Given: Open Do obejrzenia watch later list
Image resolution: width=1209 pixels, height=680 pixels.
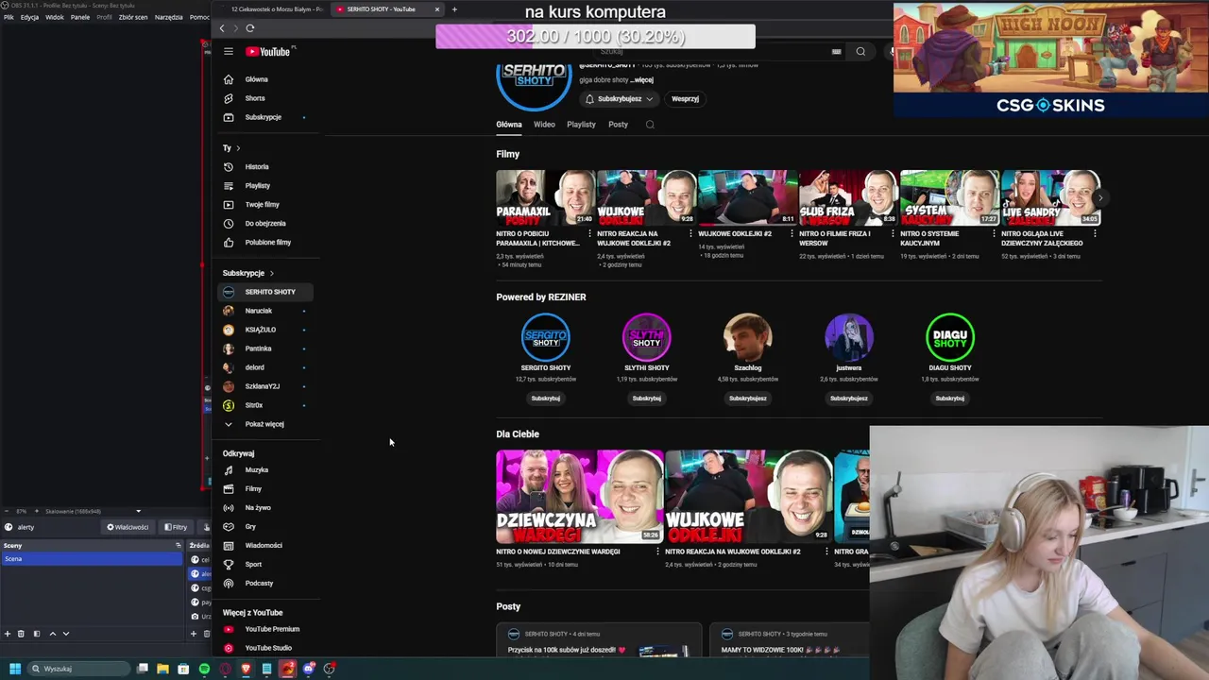Looking at the screenshot, I should pyautogui.click(x=264, y=224).
